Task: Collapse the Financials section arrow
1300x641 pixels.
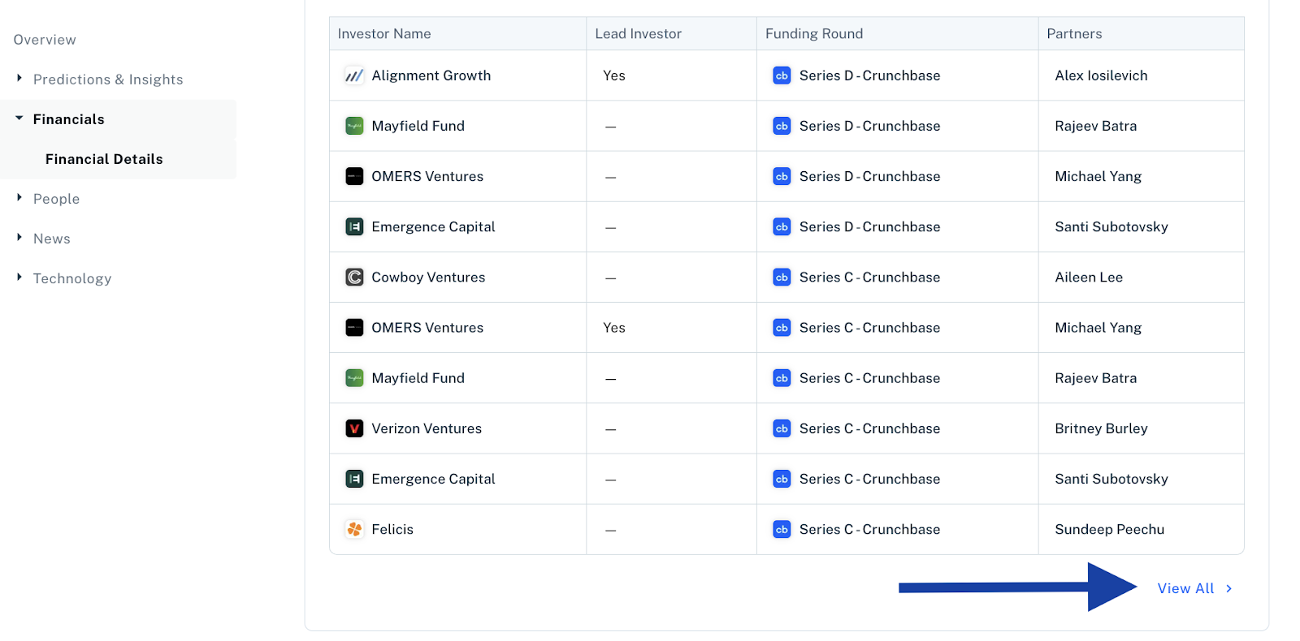Action: (19, 118)
